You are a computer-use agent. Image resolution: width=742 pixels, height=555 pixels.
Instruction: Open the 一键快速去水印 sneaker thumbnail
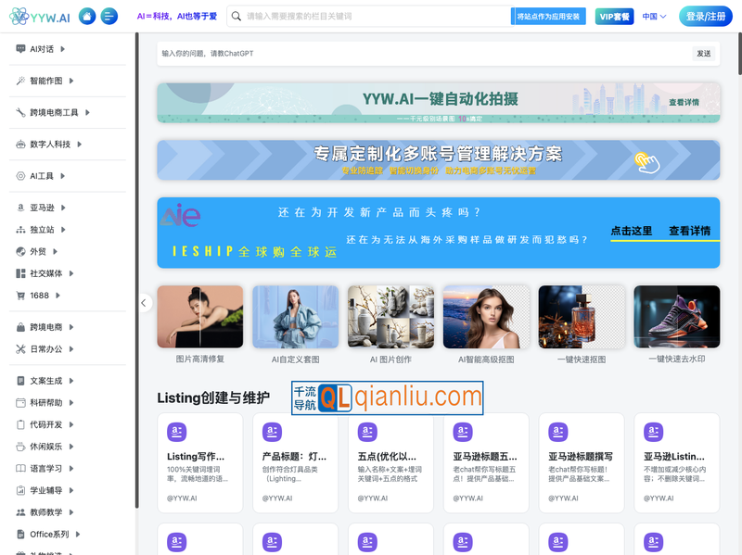(676, 317)
